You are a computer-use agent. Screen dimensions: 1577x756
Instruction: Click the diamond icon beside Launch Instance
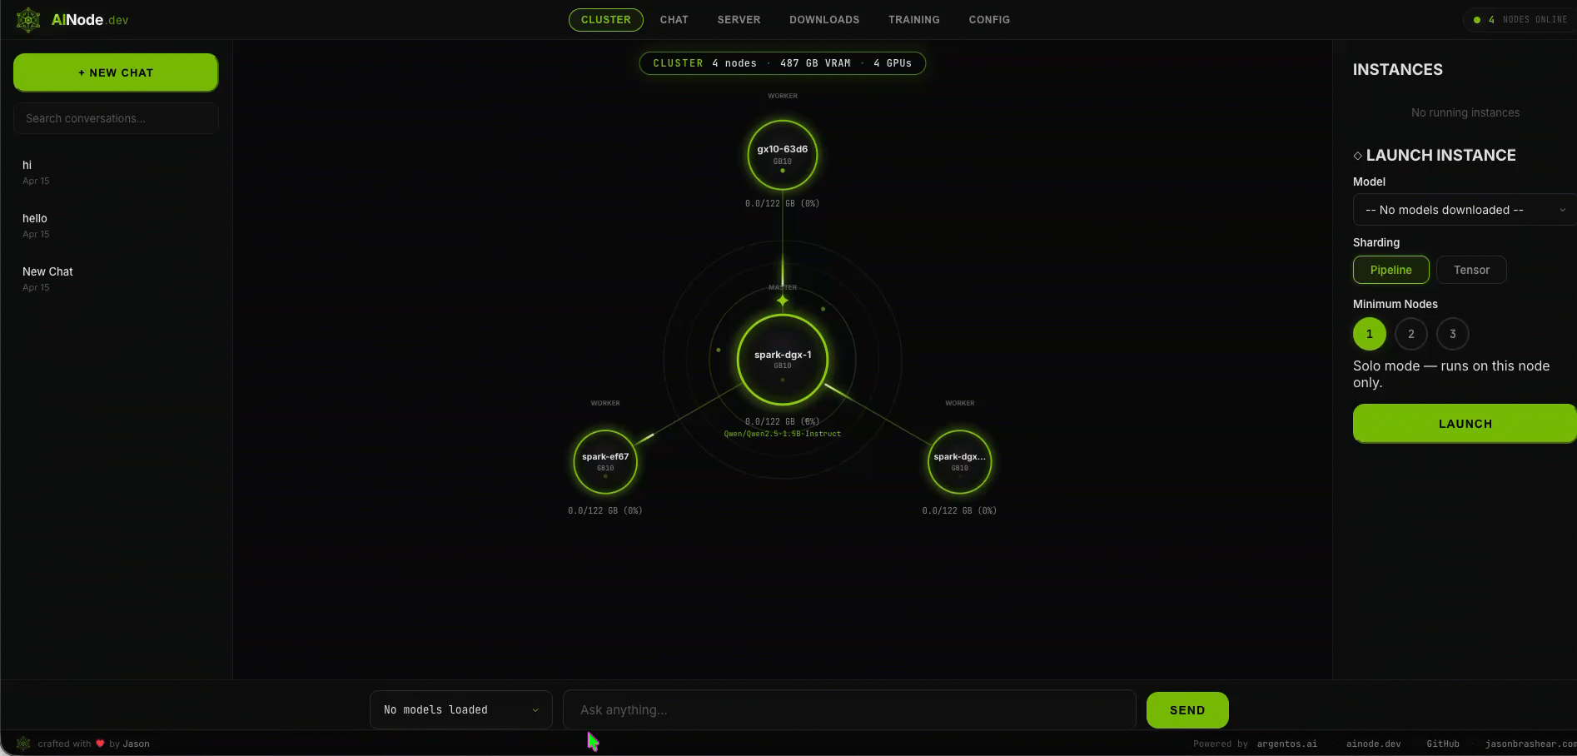tap(1358, 156)
